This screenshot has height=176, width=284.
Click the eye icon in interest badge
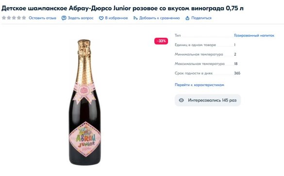point(181,100)
